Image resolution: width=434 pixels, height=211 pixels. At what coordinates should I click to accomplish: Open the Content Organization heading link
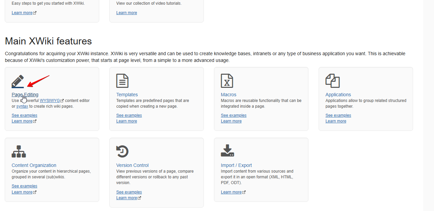(34, 165)
